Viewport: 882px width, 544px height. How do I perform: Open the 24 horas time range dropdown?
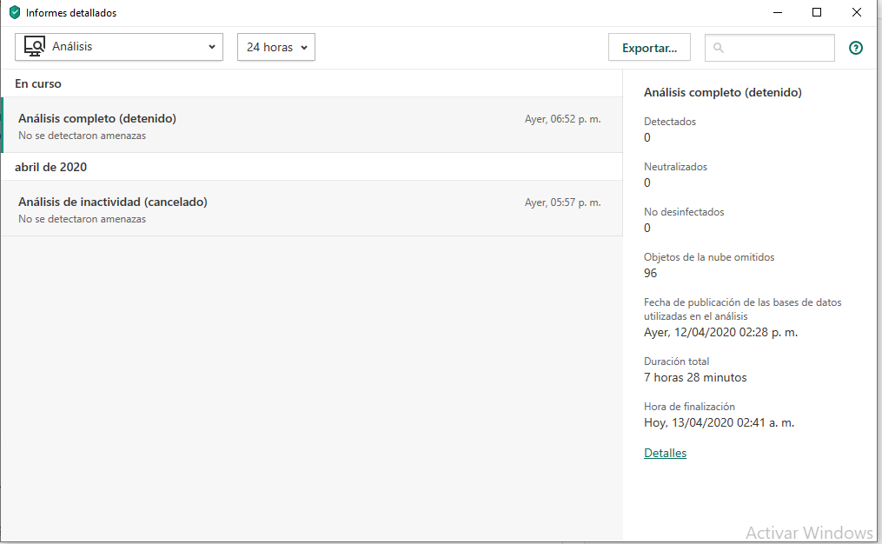tap(276, 47)
